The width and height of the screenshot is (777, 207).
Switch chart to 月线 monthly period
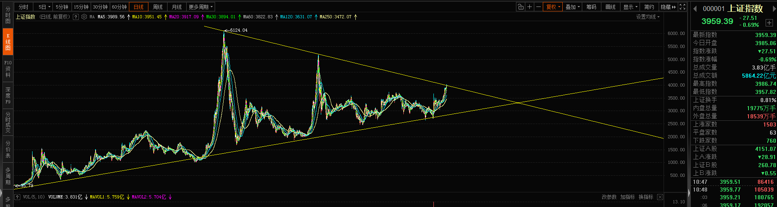[177, 7]
